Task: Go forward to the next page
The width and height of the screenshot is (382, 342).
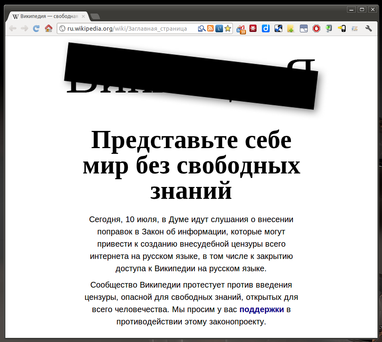Action: click(25, 29)
